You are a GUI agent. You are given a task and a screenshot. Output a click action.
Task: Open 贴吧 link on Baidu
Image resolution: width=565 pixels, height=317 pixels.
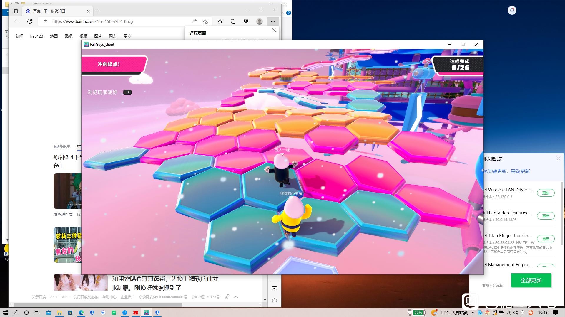pyautogui.click(x=69, y=36)
